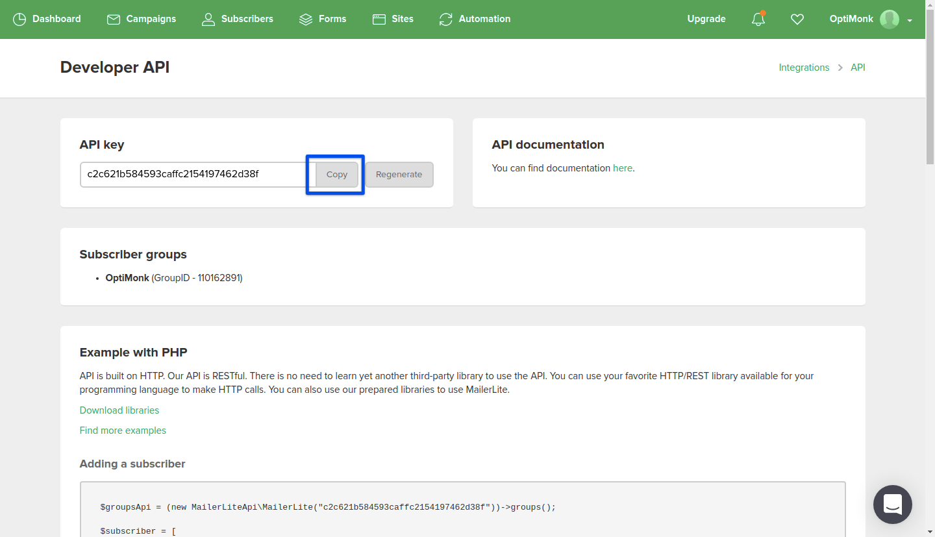Click the 'Developer API' page heading
The width and height of the screenshot is (935, 537).
coord(115,68)
